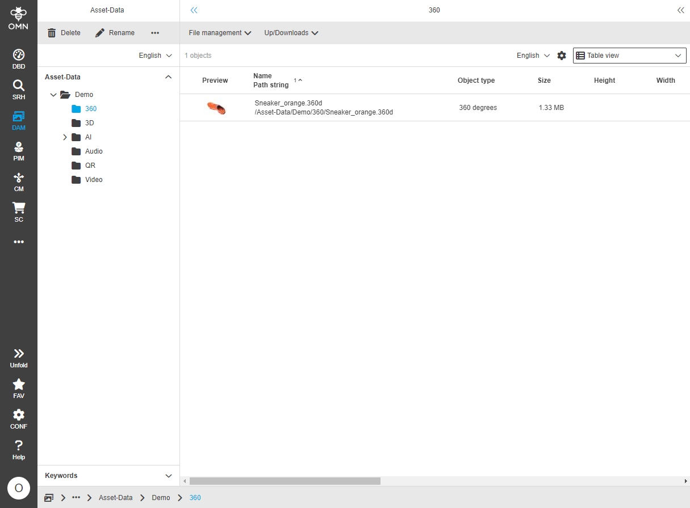Viewport: 690px width, 508px height.
Task: Select the Sneaker_orange preview thumbnail
Action: (x=216, y=108)
